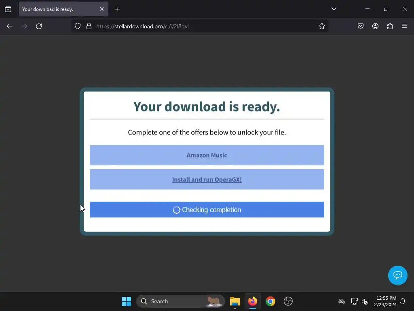The image size is (414, 311).
Task: Open the Firefox application menu
Action: pyautogui.click(x=404, y=26)
